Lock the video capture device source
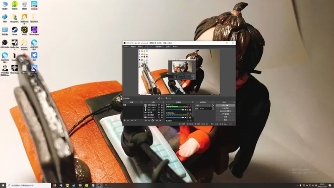The width and height of the screenshot is (334, 188). click(x=162, y=105)
